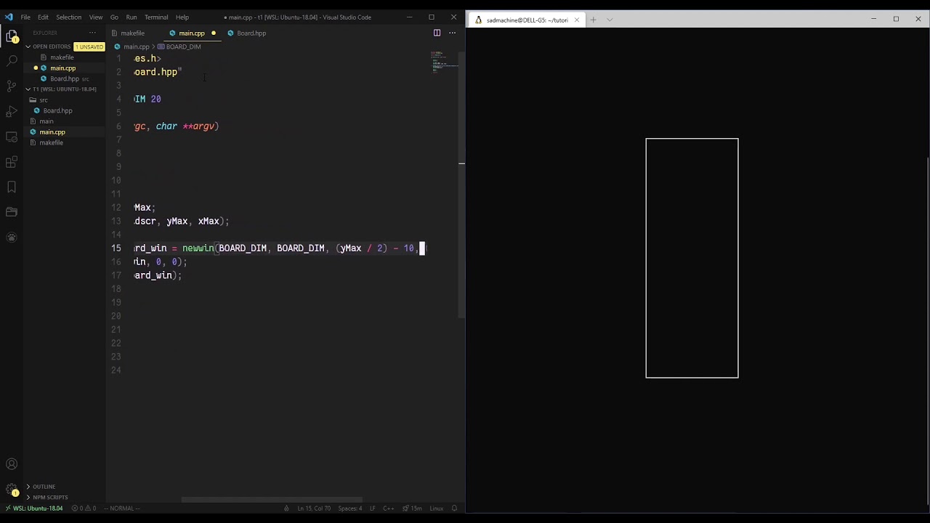Image resolution: width=930 pixels, height=523 pixels.
Task: Select main.cpp under Open Editors
Action: 63,68
